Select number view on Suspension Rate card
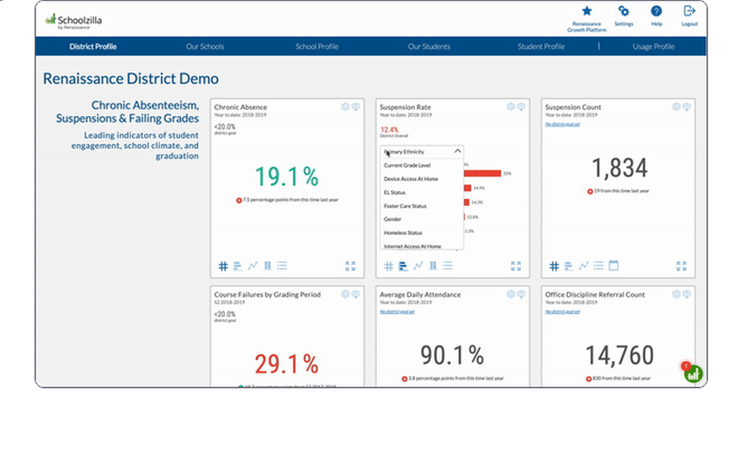 tap(389, 266)
